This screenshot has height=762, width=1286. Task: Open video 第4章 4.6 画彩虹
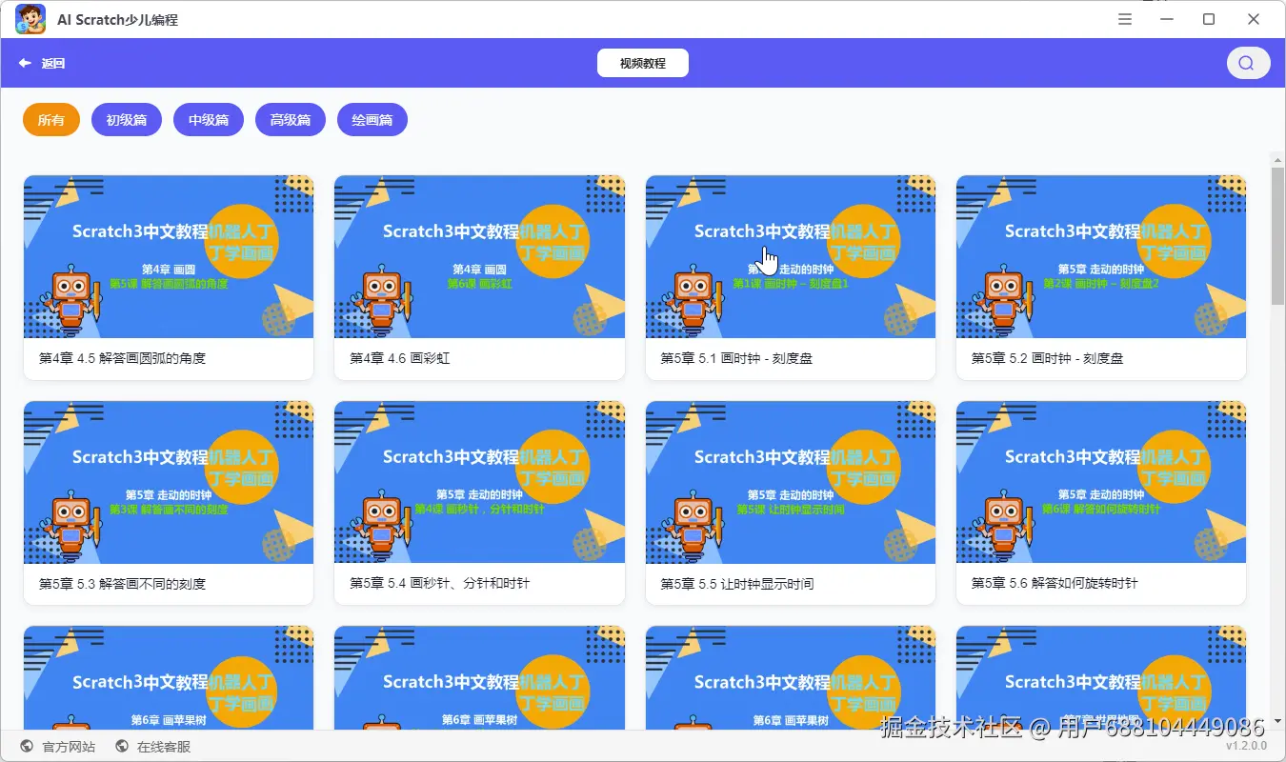479,277
